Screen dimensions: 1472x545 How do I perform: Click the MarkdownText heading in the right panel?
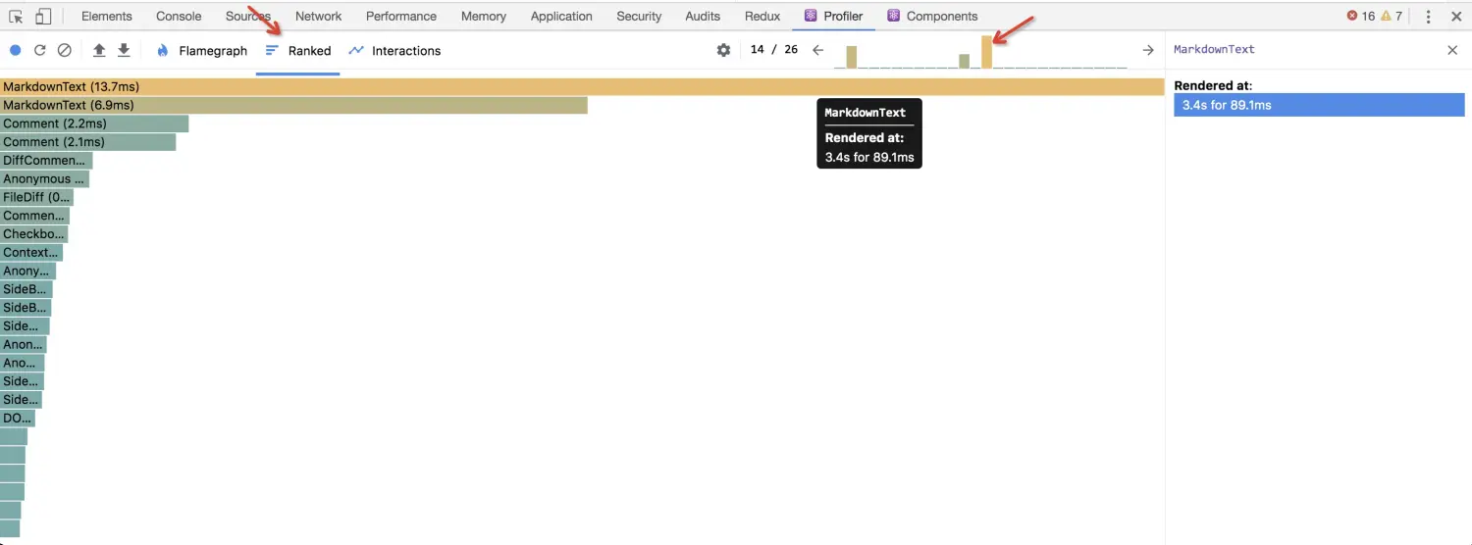click(x=1214, y=50)
